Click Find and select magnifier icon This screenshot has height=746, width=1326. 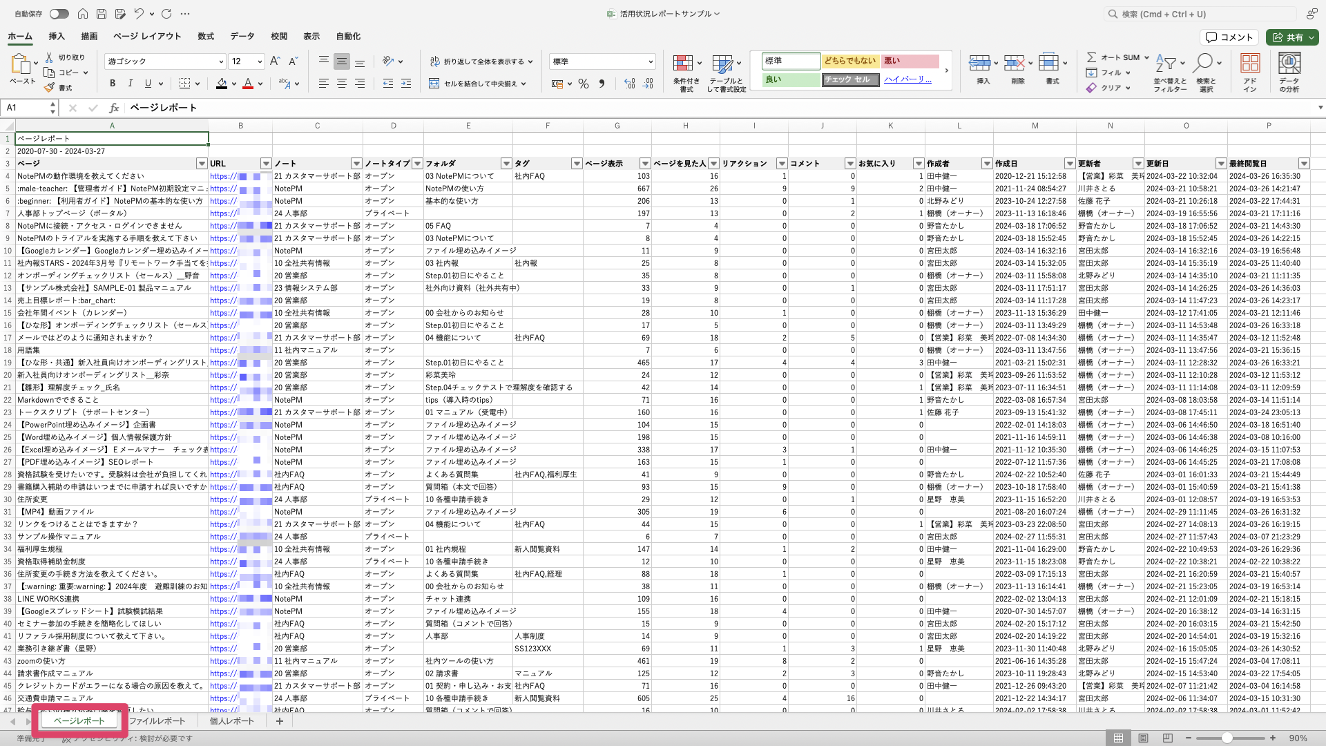1202,64
